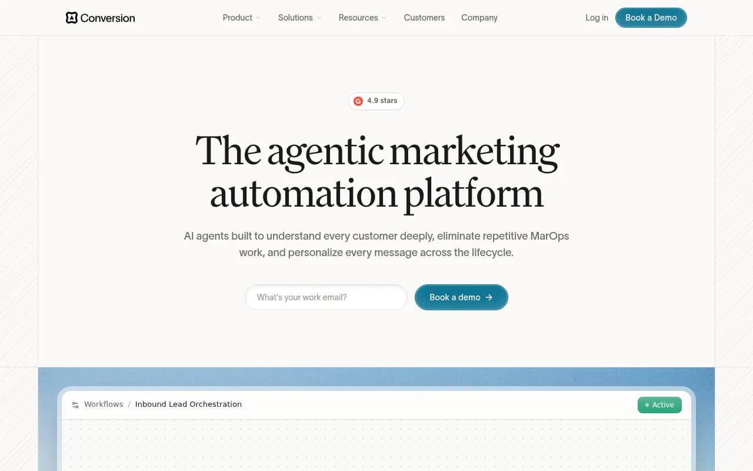The height and width of the screenshot is (471, 753).
Task: Open the Product menu
Action: (242, 18)
